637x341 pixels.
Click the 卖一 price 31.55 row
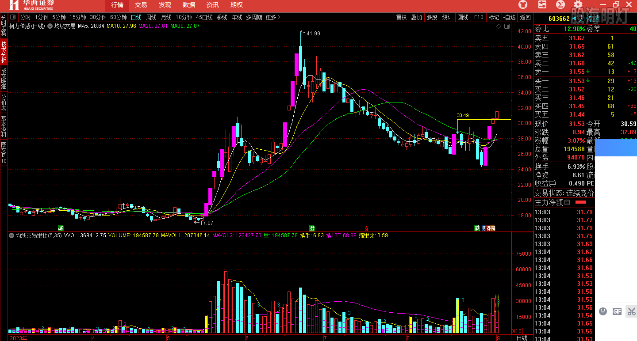click(585, 72)
